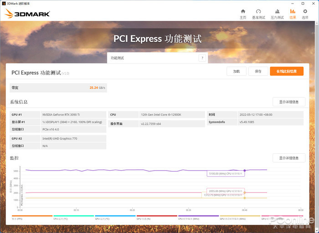This screenshot has width=319, height=233.
Task: Click the 5100.00 (MHz) CPU clock tooltip
Action: tap(226, 174)
